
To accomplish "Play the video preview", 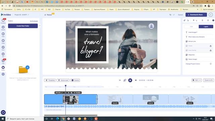I will point(130,80).
